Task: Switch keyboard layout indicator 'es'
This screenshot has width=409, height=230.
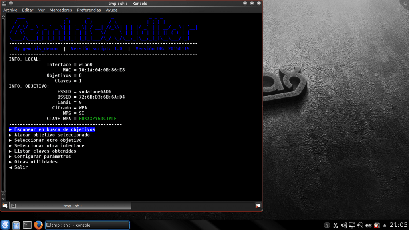Action: [368, 225]
